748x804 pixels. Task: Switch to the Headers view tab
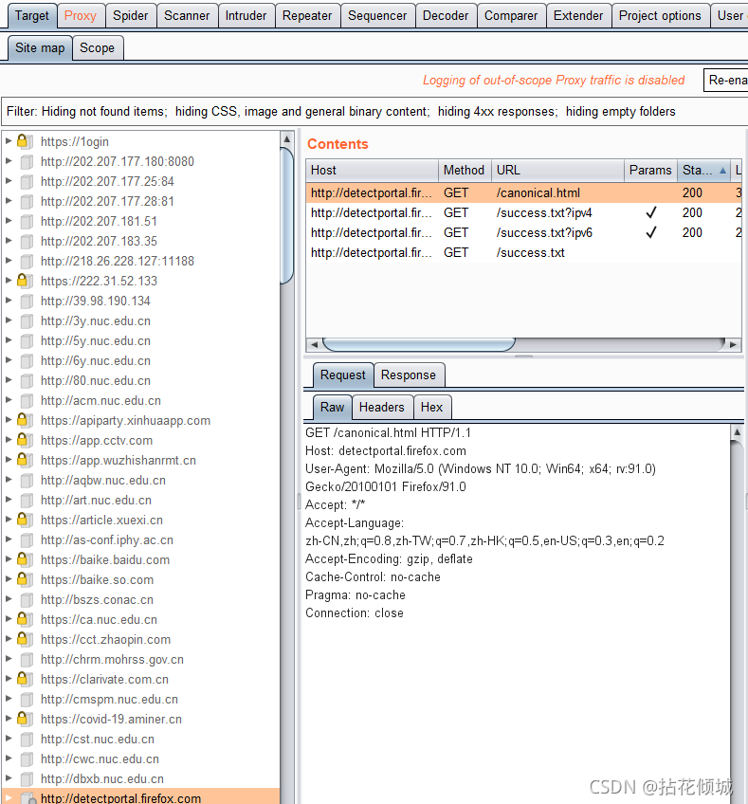(x=382, y=407)
